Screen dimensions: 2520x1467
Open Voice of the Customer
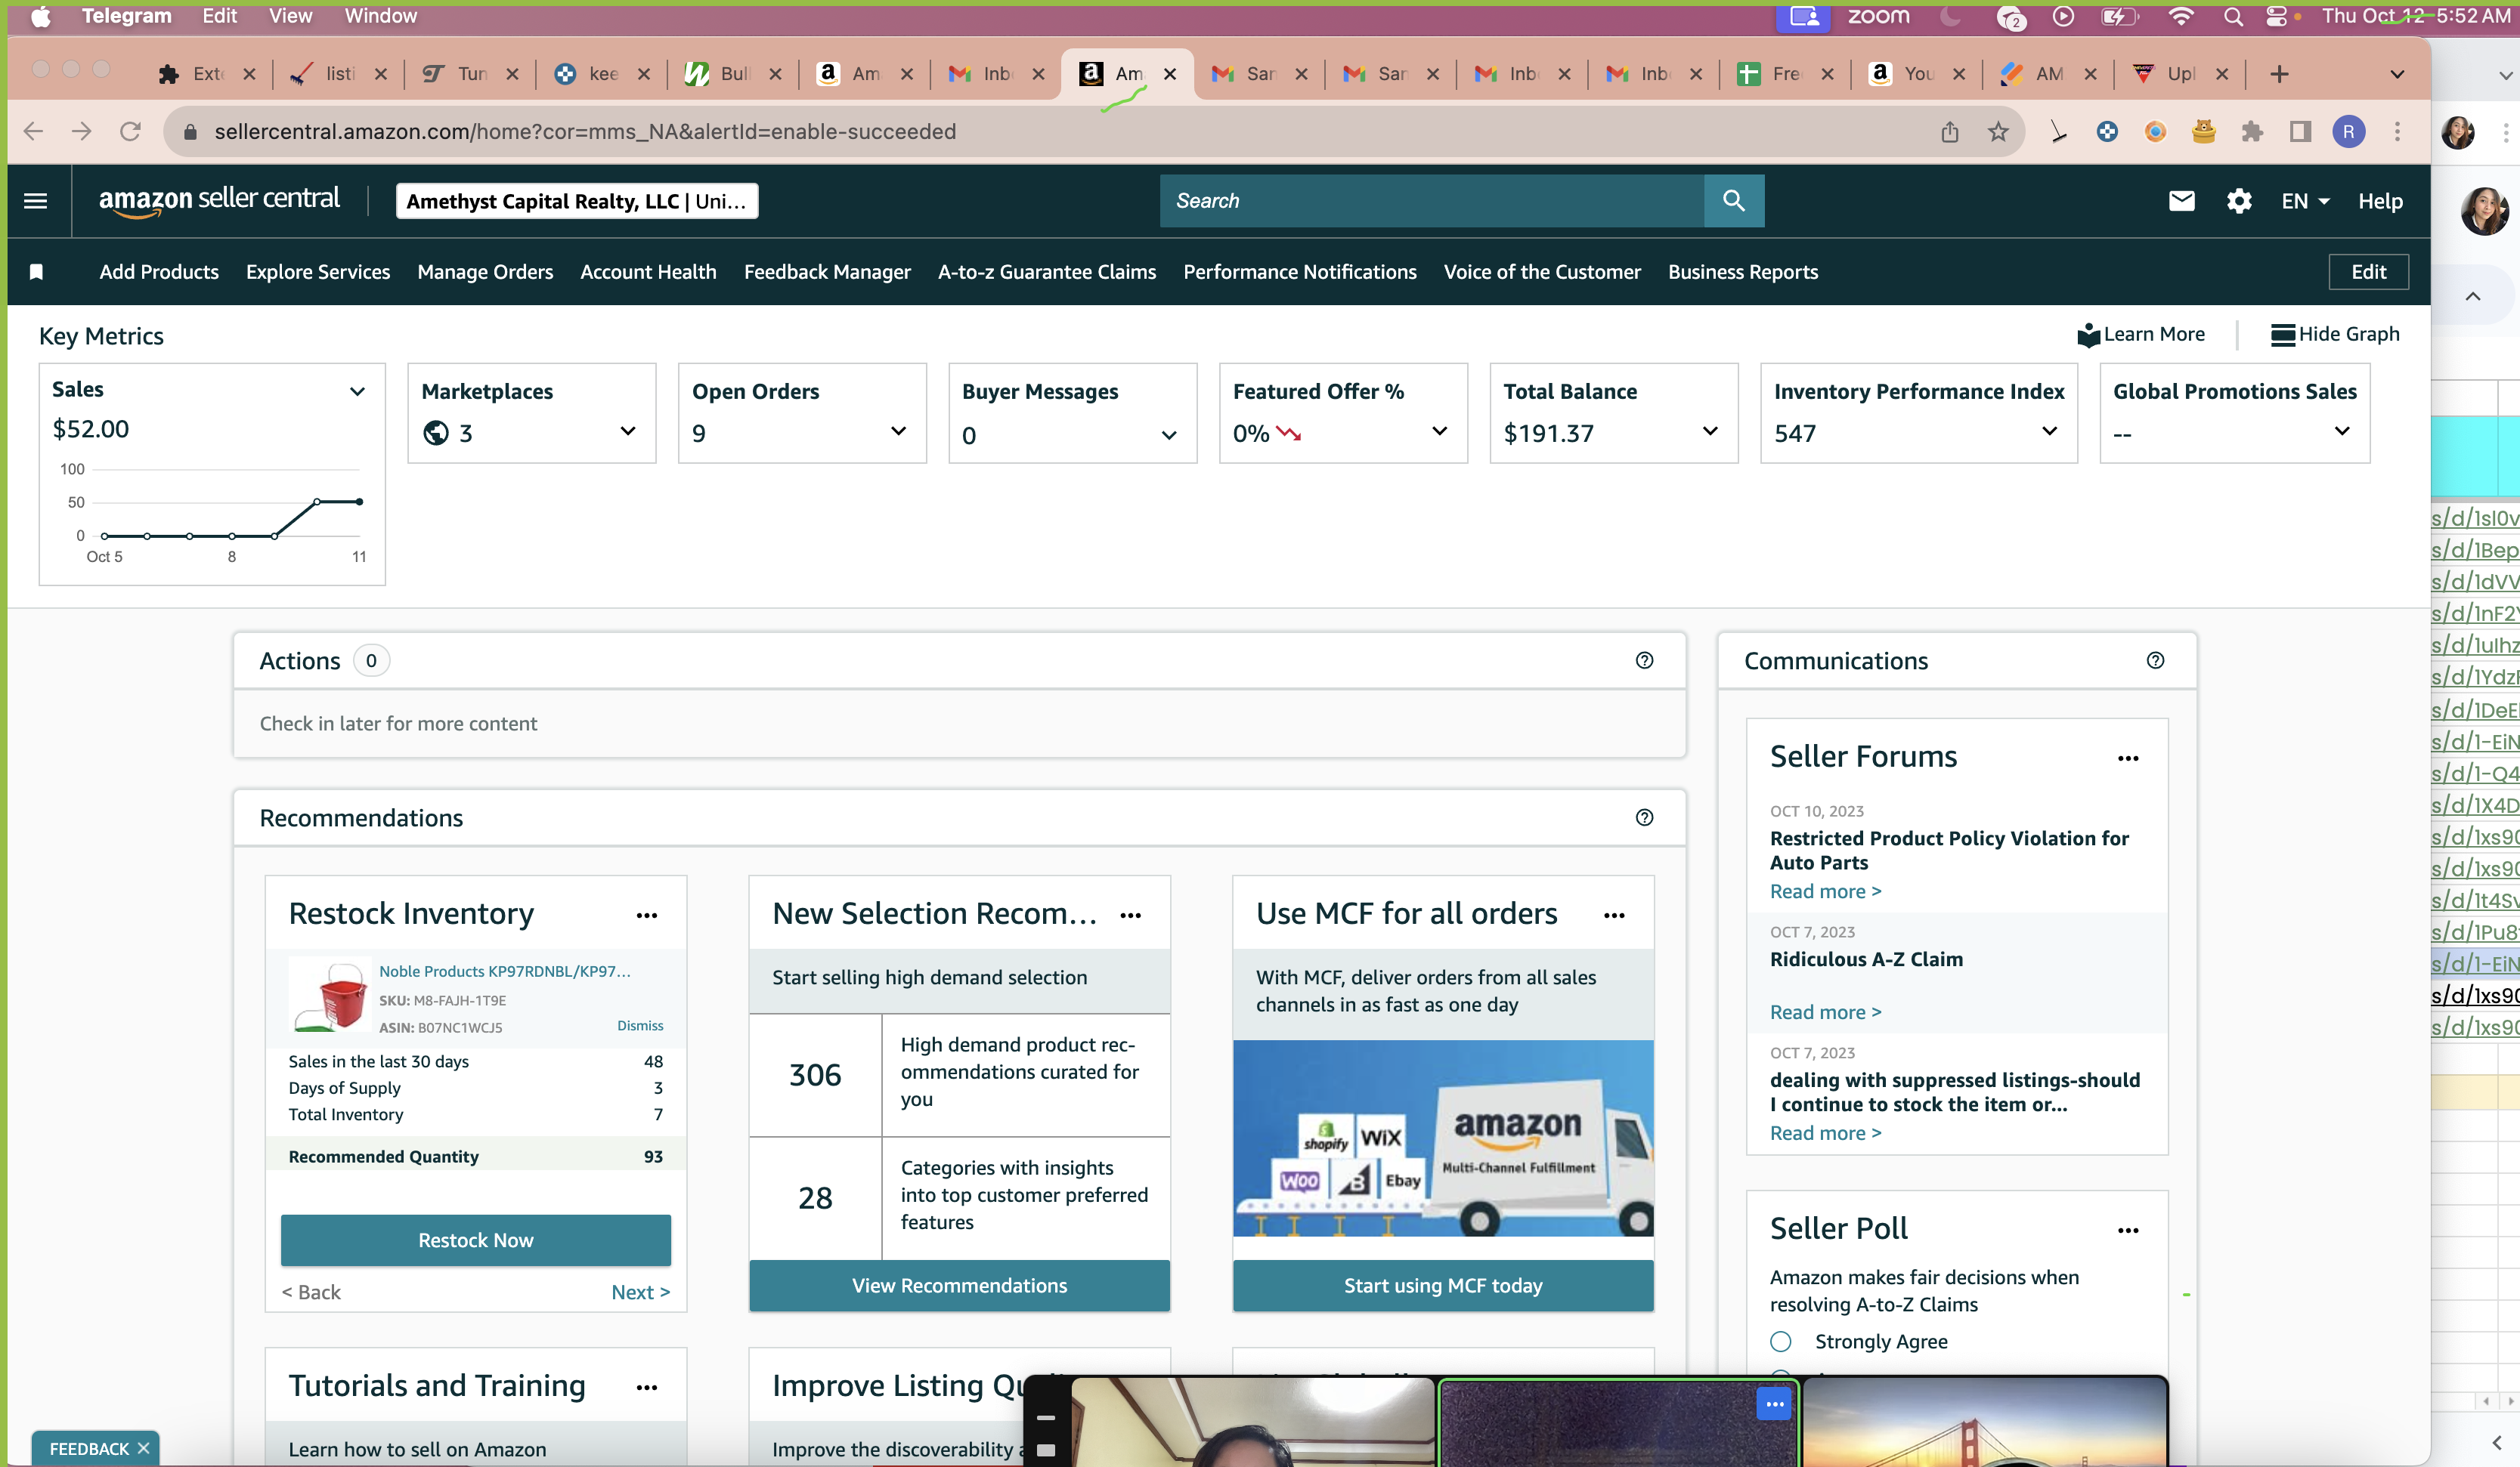point(1542,272)
